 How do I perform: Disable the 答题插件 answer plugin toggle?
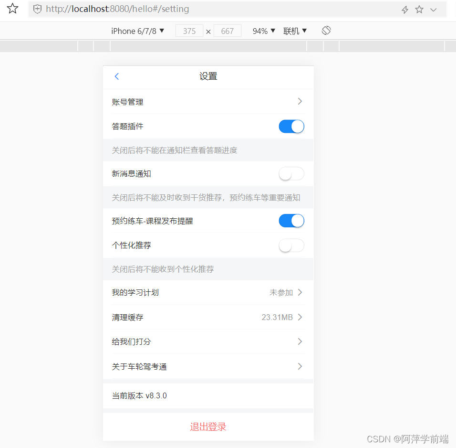click(x=291, y=126)
